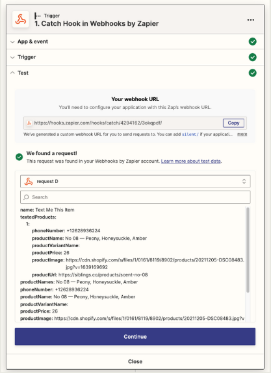271x373 pixels.
Task: Click the webhook icon in the request D selector
Action: [x=29, y=182]
